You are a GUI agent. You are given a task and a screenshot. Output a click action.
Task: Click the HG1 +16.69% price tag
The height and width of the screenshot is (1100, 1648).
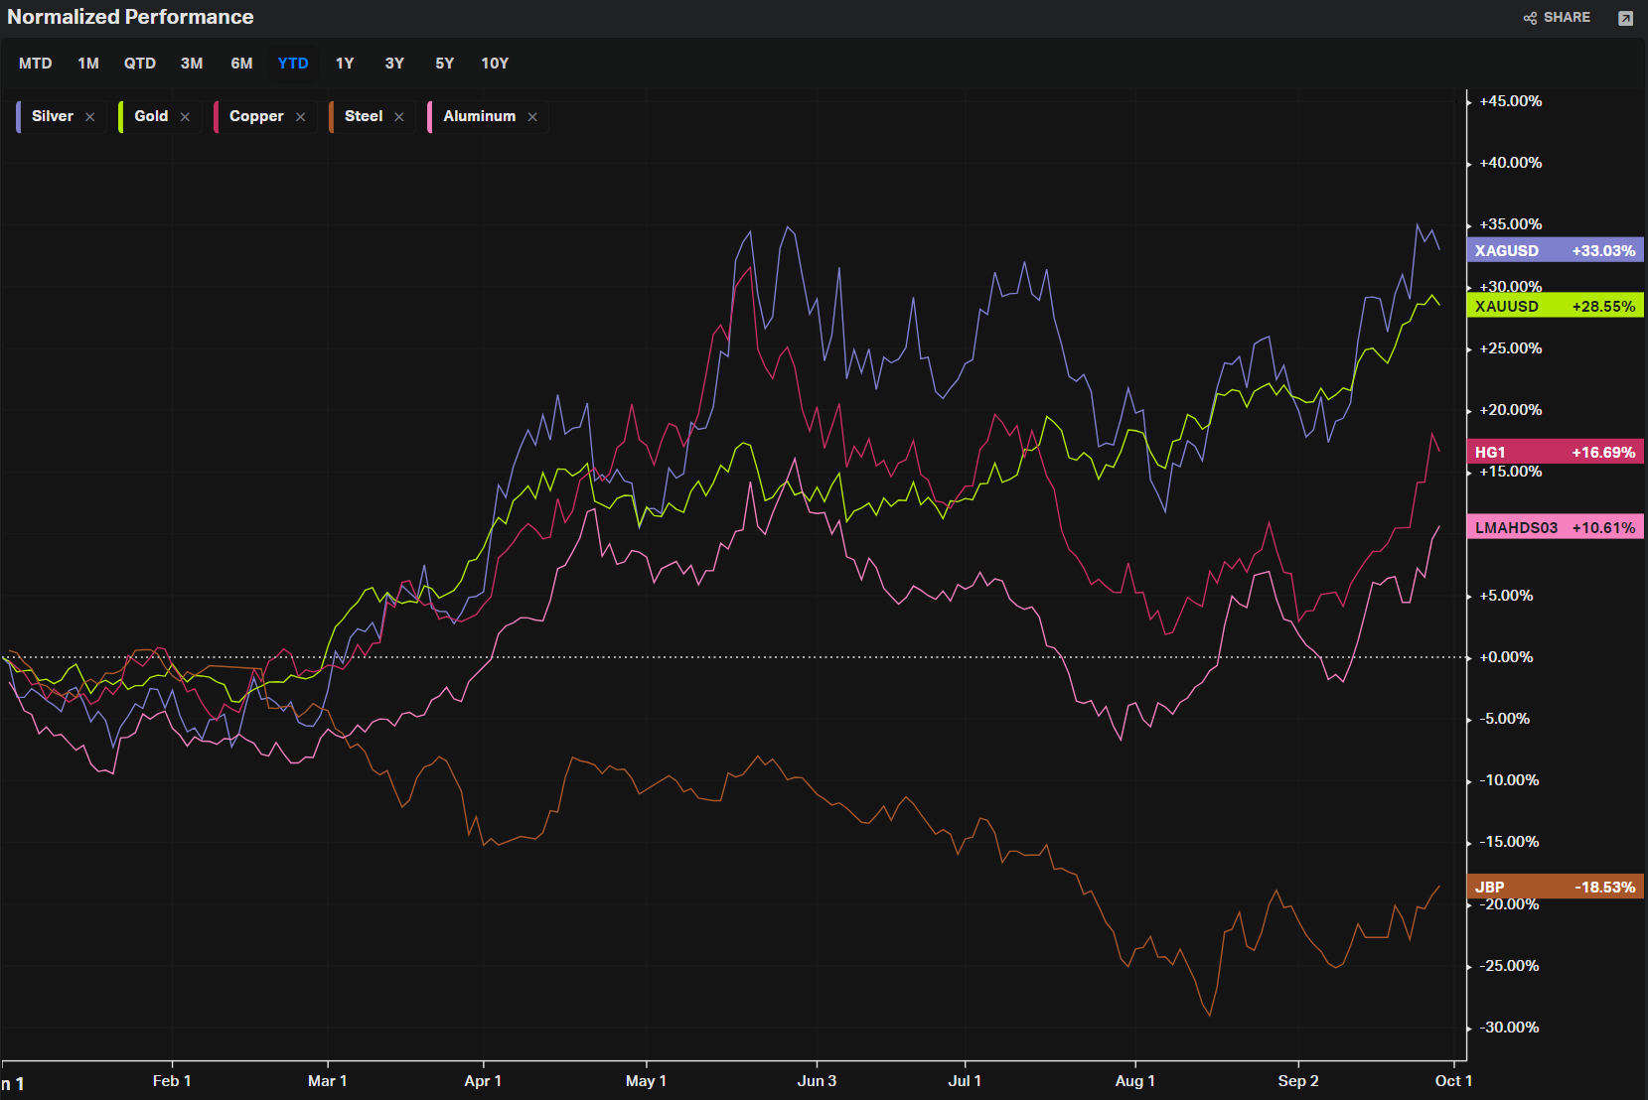tap(1555, 452)
